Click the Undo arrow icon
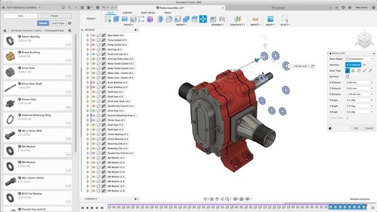This screenshot has width=377, height=212. (104, 8)
